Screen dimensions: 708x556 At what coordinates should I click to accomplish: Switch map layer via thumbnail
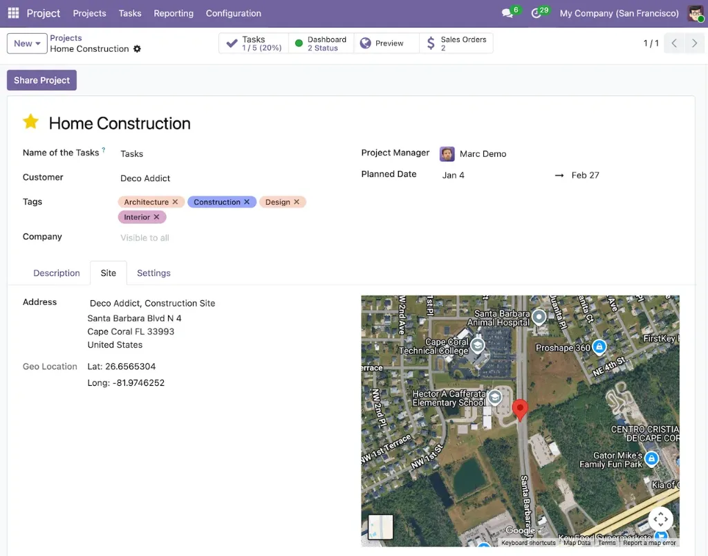pyautogui.click(x=381, y=527)
